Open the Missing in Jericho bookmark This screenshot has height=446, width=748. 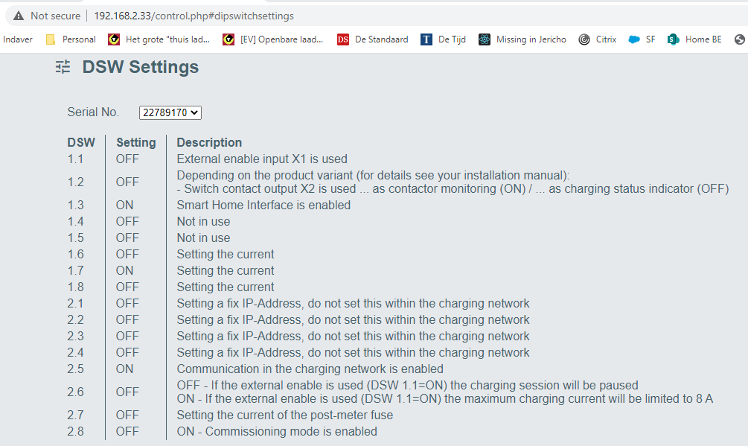pos(522,39)
